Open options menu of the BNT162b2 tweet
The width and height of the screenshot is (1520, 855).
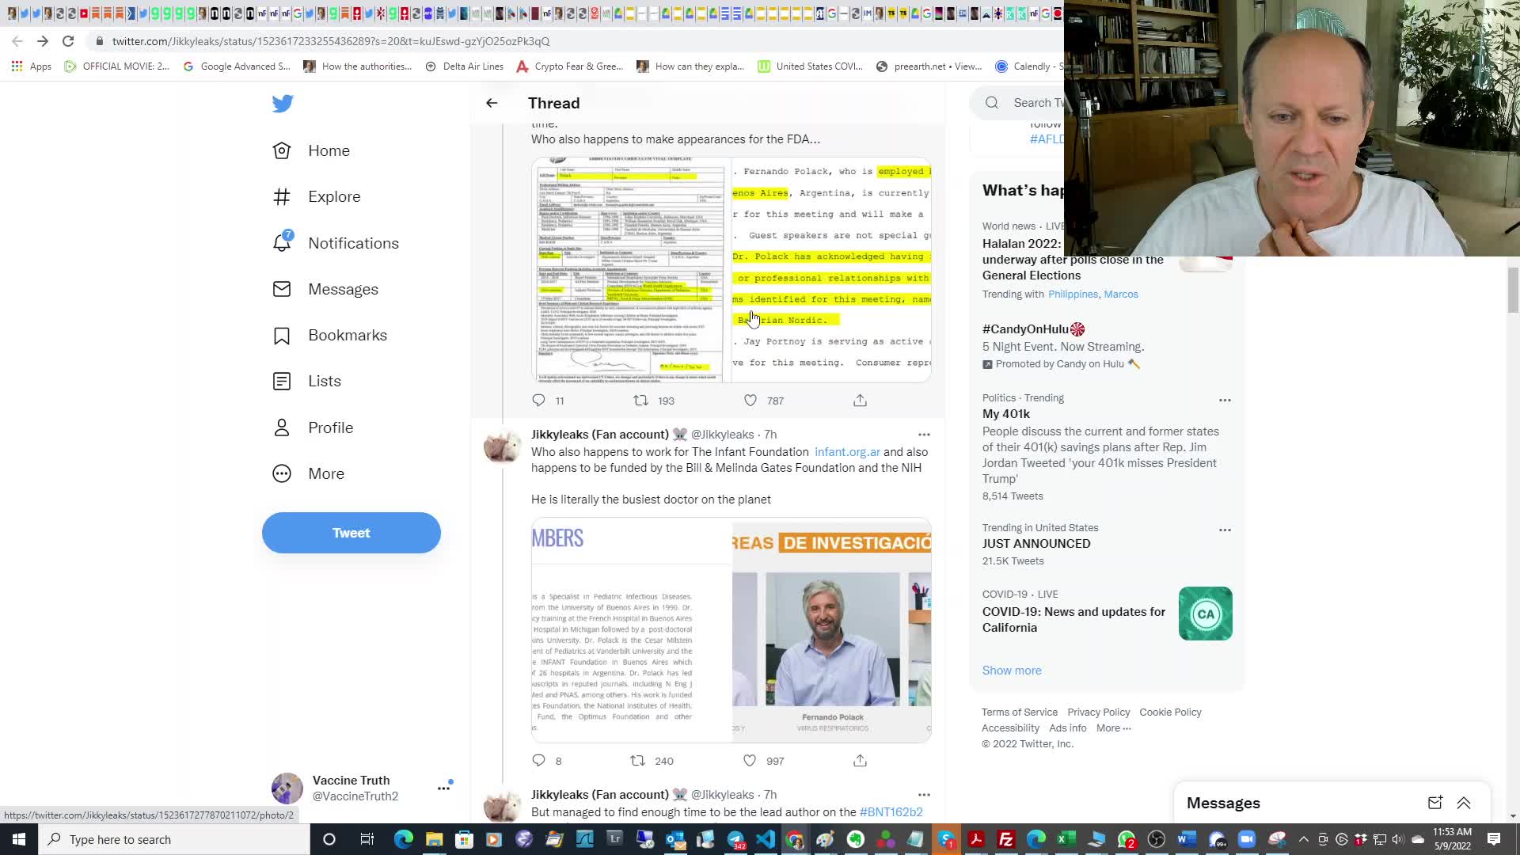point(924,795)
